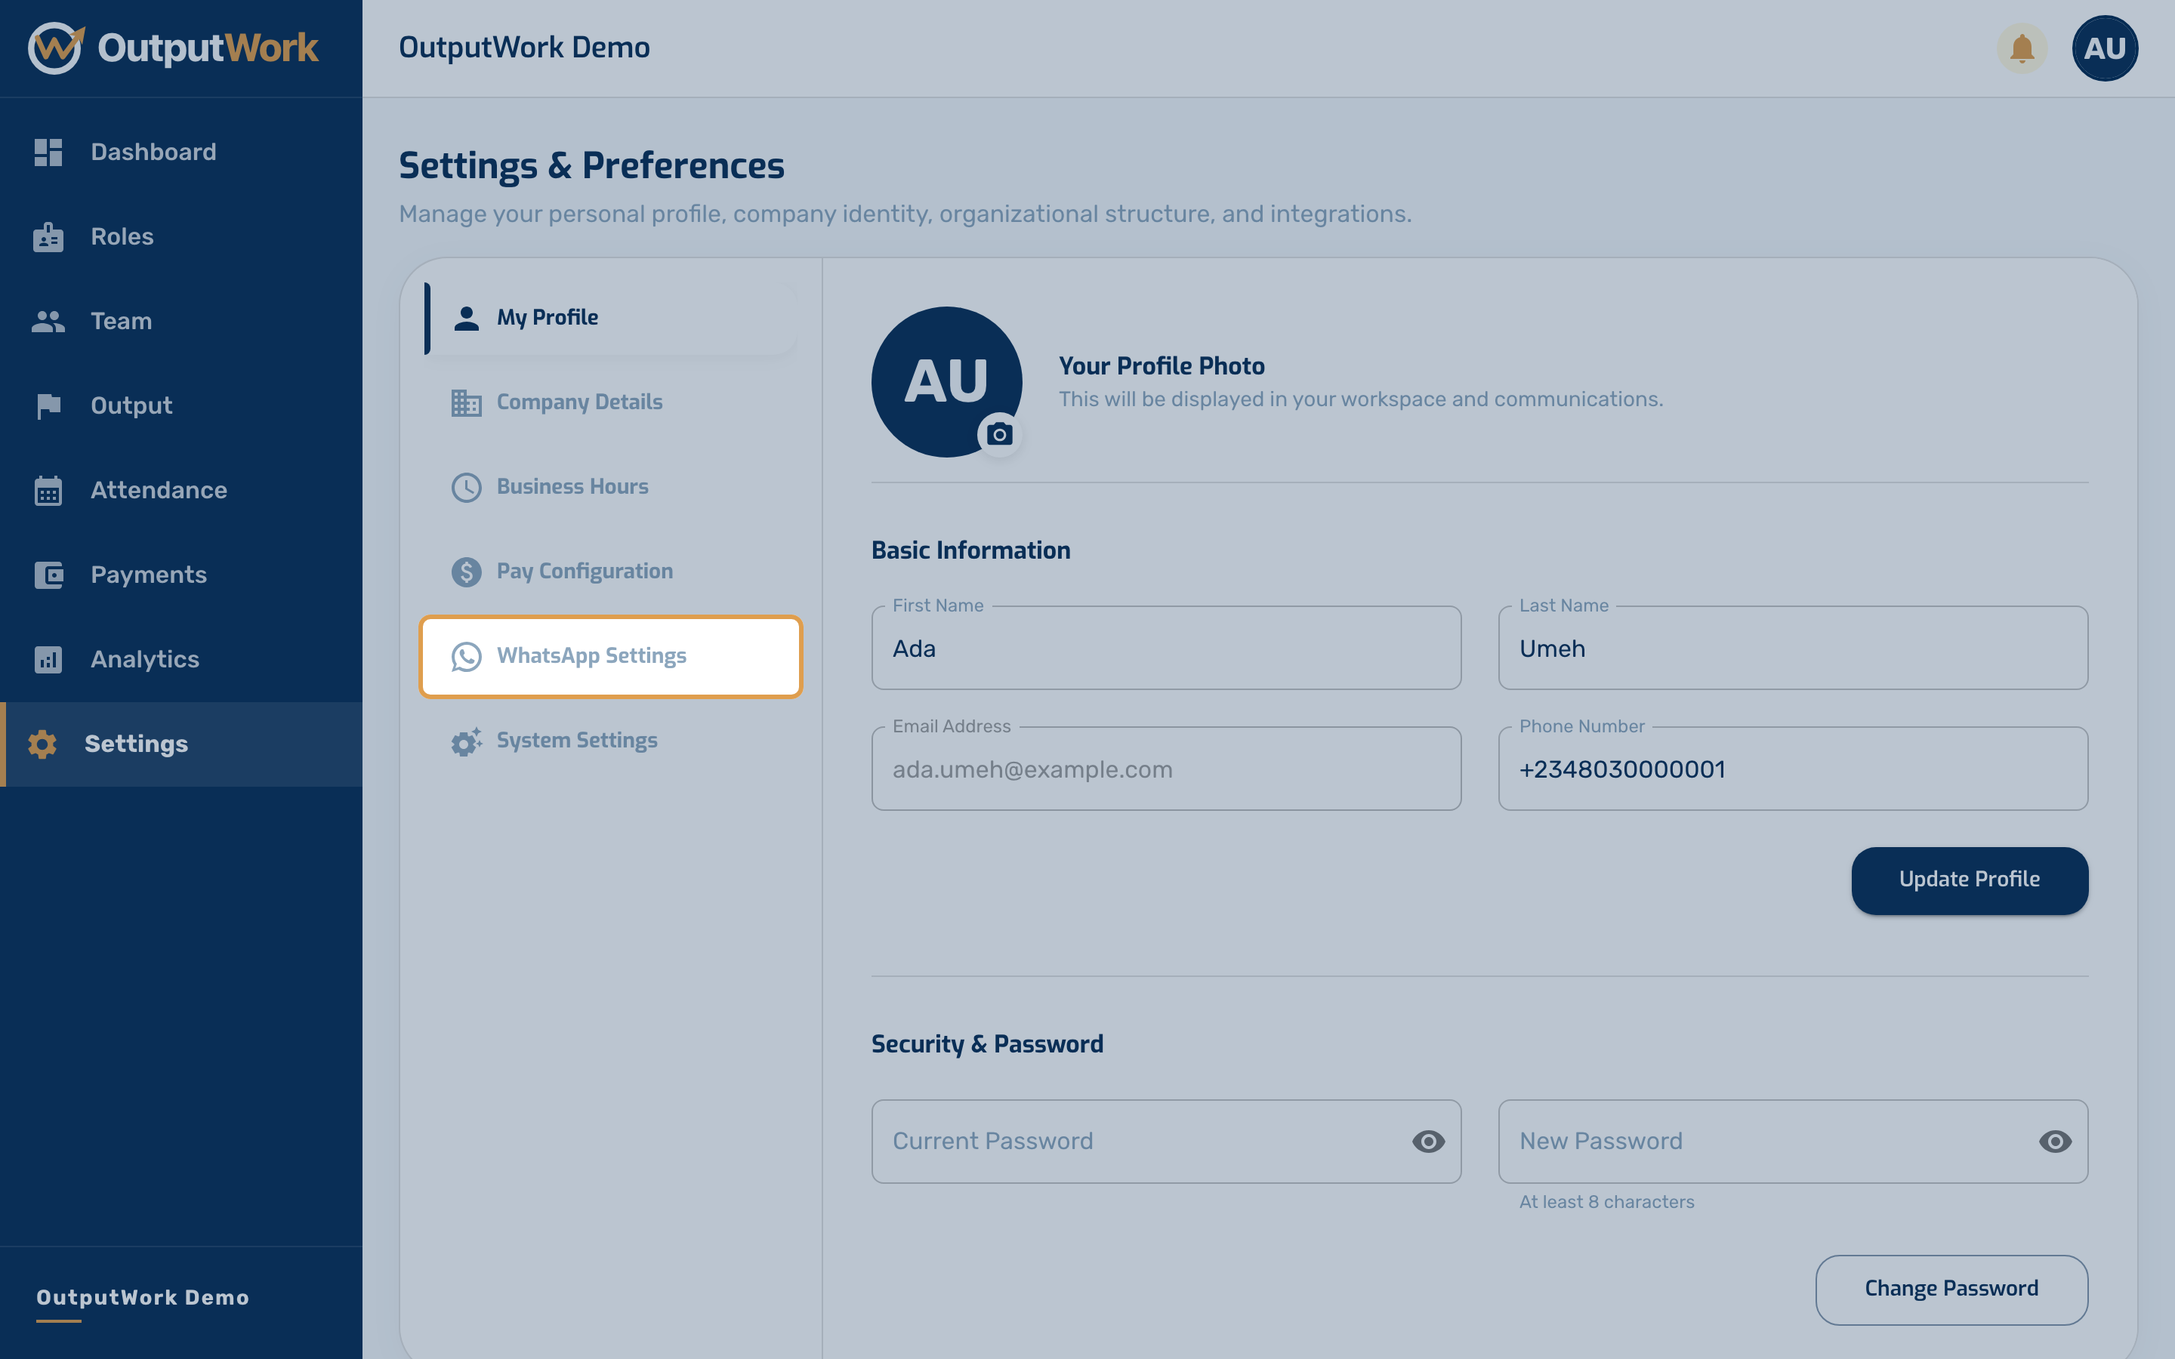Click the Change Password button
Viewport: 2175px width, 1359px height.
[x=1951, y=1289]
